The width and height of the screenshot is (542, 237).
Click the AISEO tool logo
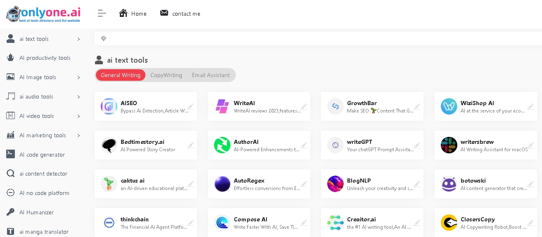[x=109, y=106]
